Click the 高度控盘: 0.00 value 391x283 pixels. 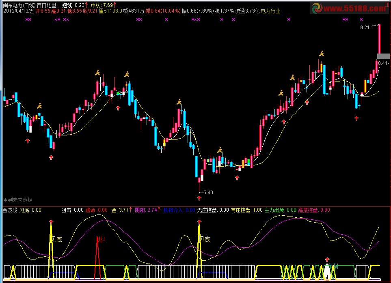(314, 210)
